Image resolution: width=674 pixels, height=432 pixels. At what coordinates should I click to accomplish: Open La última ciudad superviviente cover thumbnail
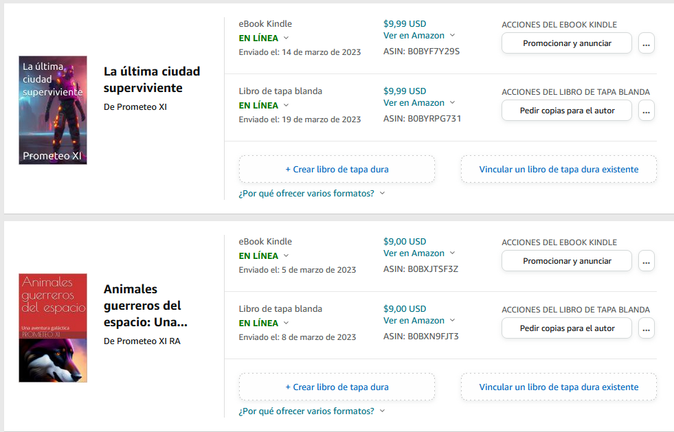coord(53,110)
